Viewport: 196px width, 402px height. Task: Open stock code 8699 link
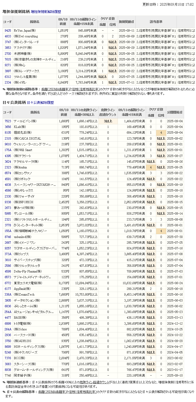click(x=8, y=347)
